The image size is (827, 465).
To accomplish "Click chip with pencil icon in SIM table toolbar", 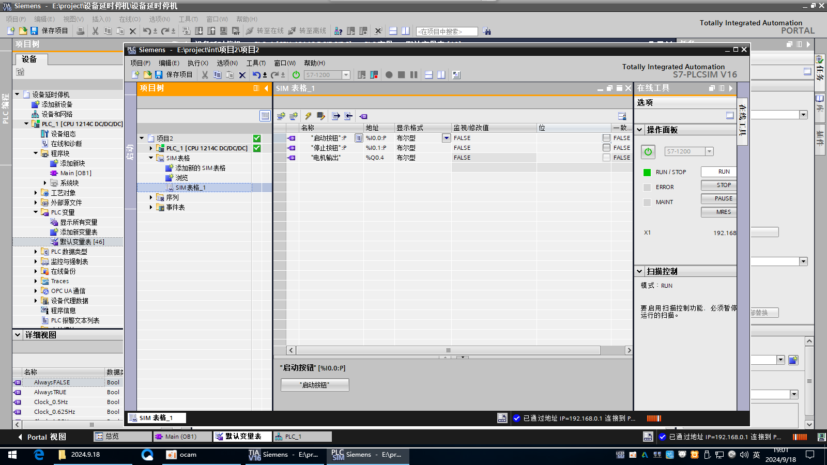I will [320, 116].
